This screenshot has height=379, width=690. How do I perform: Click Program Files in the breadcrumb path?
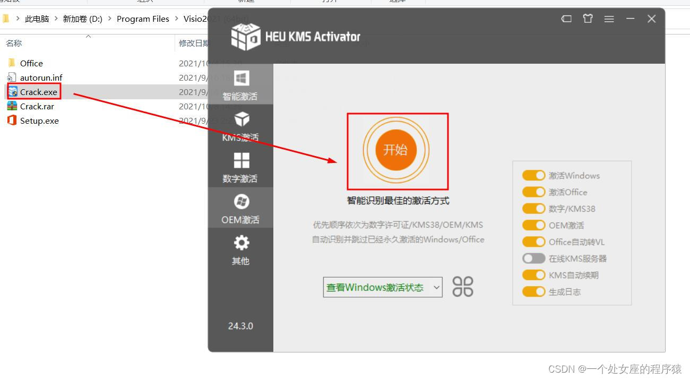pyautogui.click(x=143, y=19)
